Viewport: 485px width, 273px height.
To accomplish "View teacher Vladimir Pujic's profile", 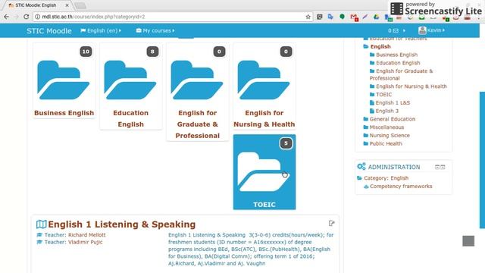I will click(85, 242).
